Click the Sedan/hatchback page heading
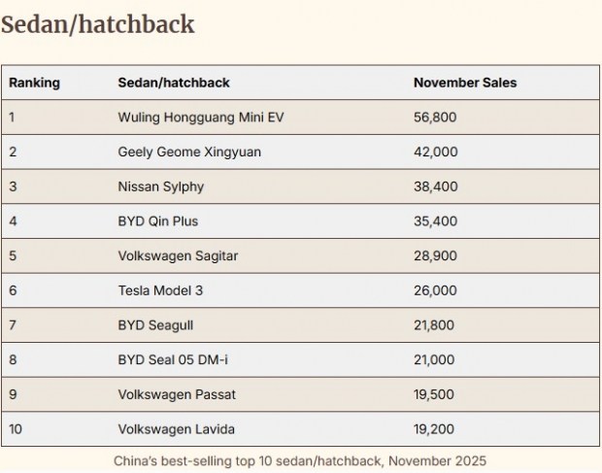This screenshot has width=602, height=473. point(97,24)
